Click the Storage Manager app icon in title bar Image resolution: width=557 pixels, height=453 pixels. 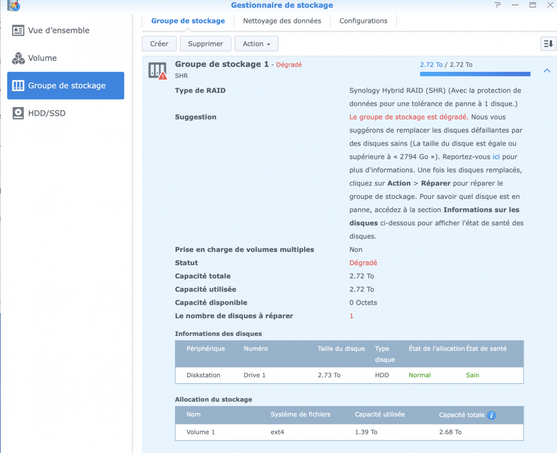(13, 6)
